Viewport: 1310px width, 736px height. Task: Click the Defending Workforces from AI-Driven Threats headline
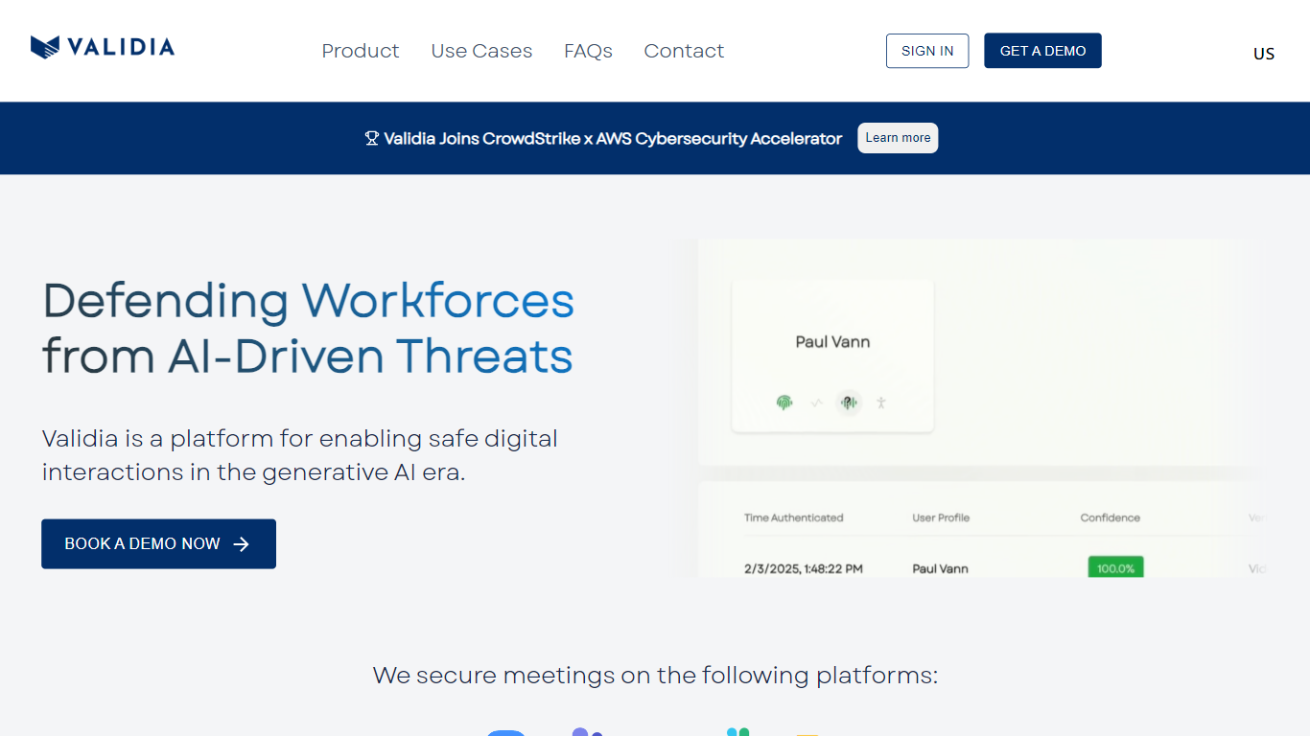pos(308,329)
